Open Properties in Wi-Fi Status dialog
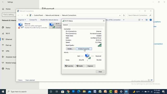 click(69, 66)
